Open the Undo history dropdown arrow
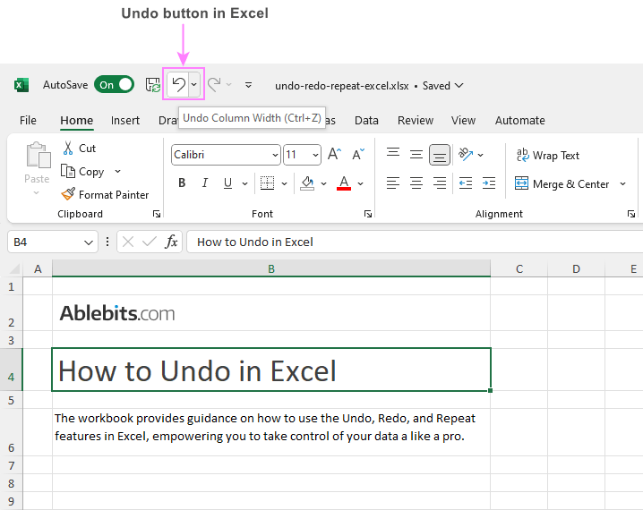 (x=194, y=84)
